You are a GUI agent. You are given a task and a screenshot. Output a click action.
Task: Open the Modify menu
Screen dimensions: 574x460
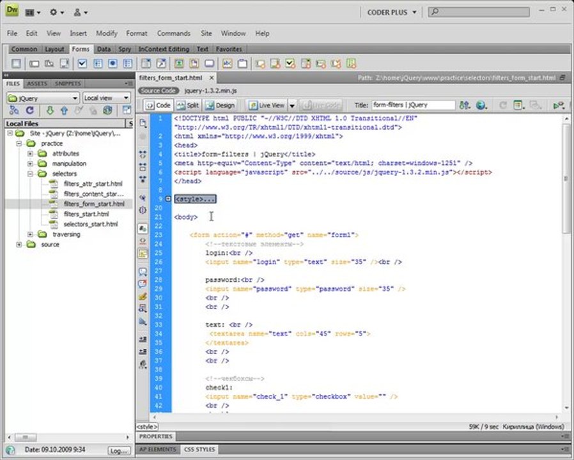(x=107, y=33)
